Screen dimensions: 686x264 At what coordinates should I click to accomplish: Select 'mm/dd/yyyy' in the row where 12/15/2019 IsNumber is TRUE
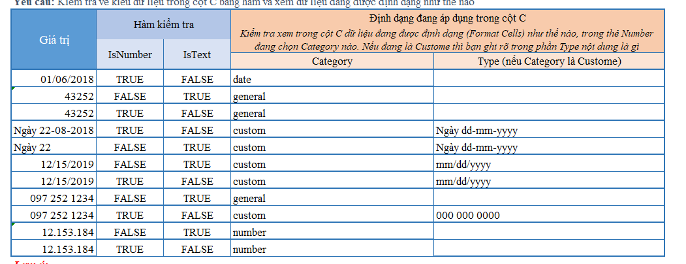pos(549,181)
